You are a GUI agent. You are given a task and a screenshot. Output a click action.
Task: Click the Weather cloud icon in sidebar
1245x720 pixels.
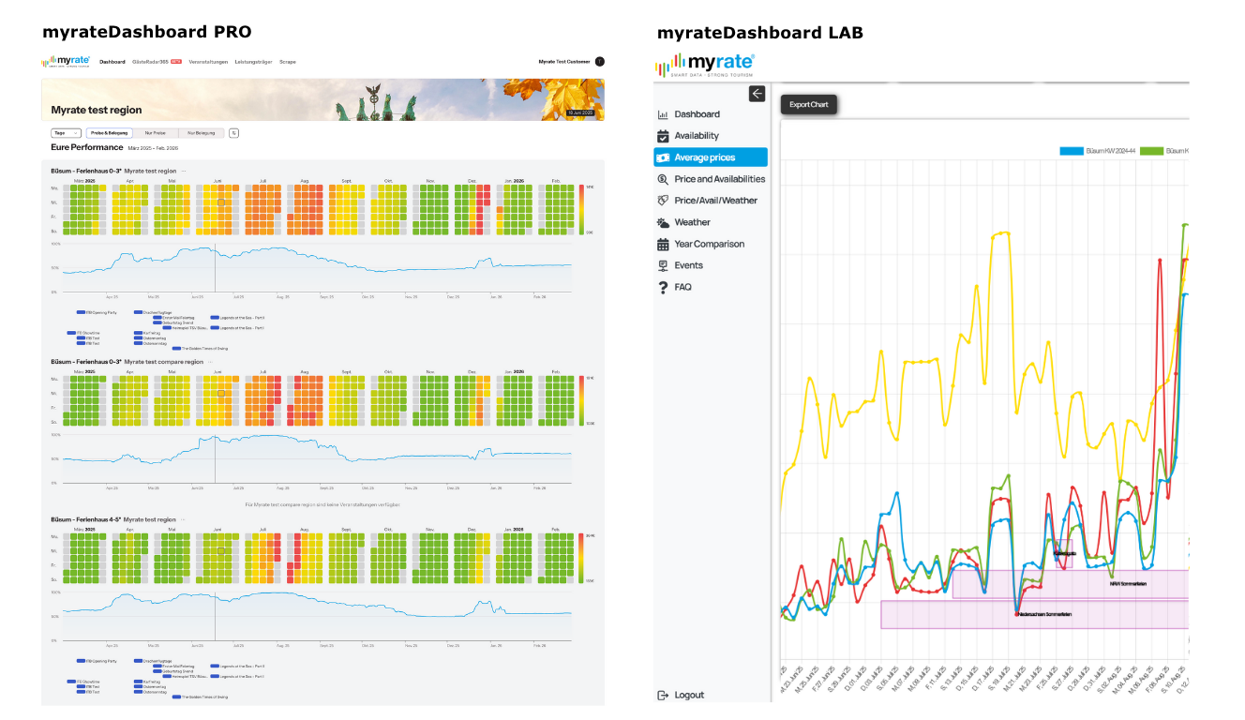click(663, 222)
